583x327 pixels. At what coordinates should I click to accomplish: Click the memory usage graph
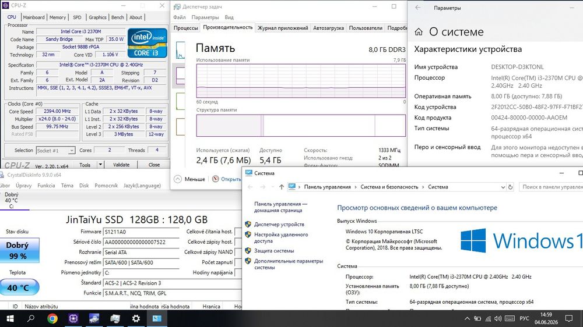[301, 81]
